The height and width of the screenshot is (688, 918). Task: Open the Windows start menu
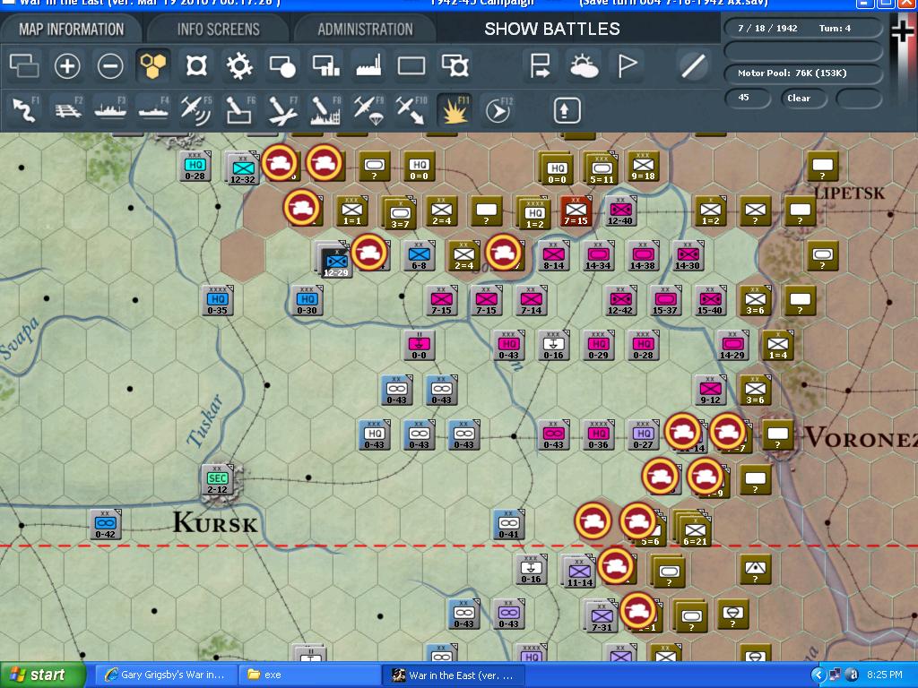pyautogui.click(x=42, y=675)
